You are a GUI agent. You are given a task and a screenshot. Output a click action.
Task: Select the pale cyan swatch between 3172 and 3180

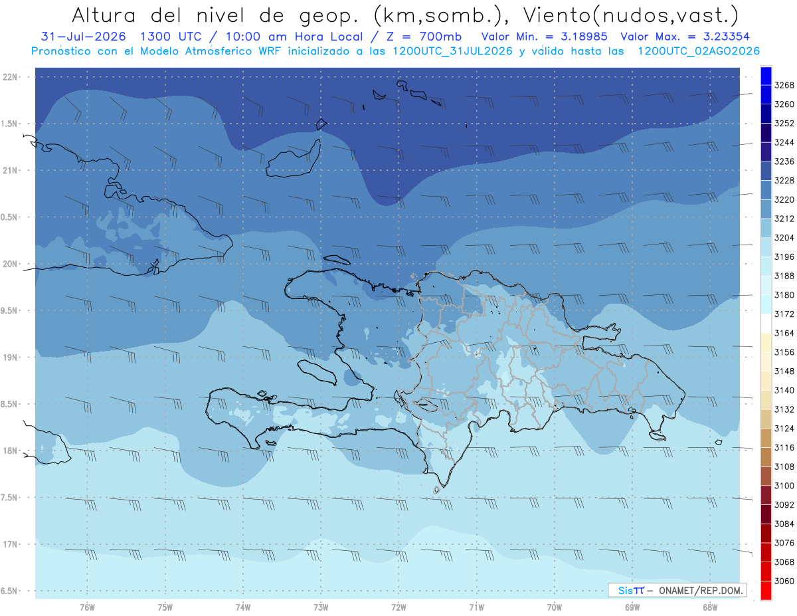pos(766,304)
